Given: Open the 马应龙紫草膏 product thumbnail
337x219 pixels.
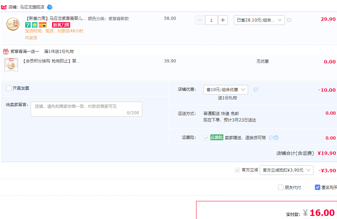Looking at the screenshot, I should click(x=13, y=24).
